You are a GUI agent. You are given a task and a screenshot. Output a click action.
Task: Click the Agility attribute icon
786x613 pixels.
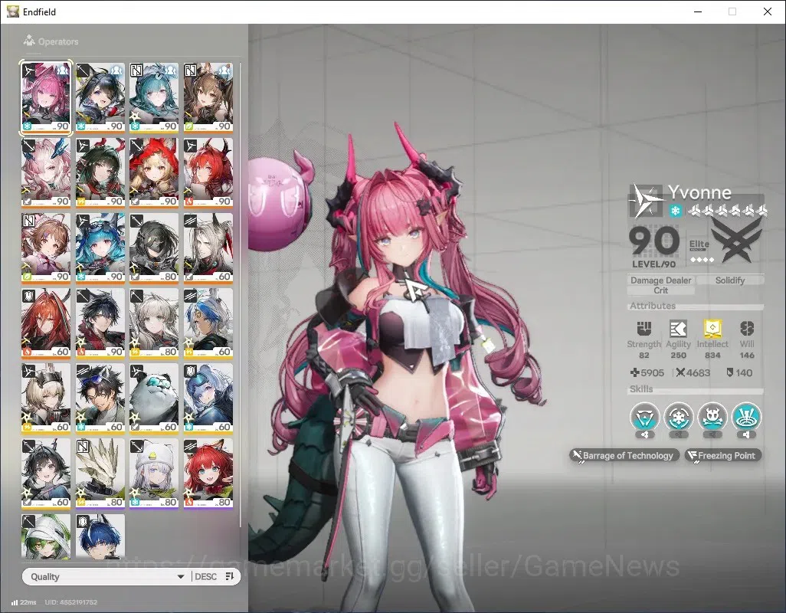coord(678,328)
